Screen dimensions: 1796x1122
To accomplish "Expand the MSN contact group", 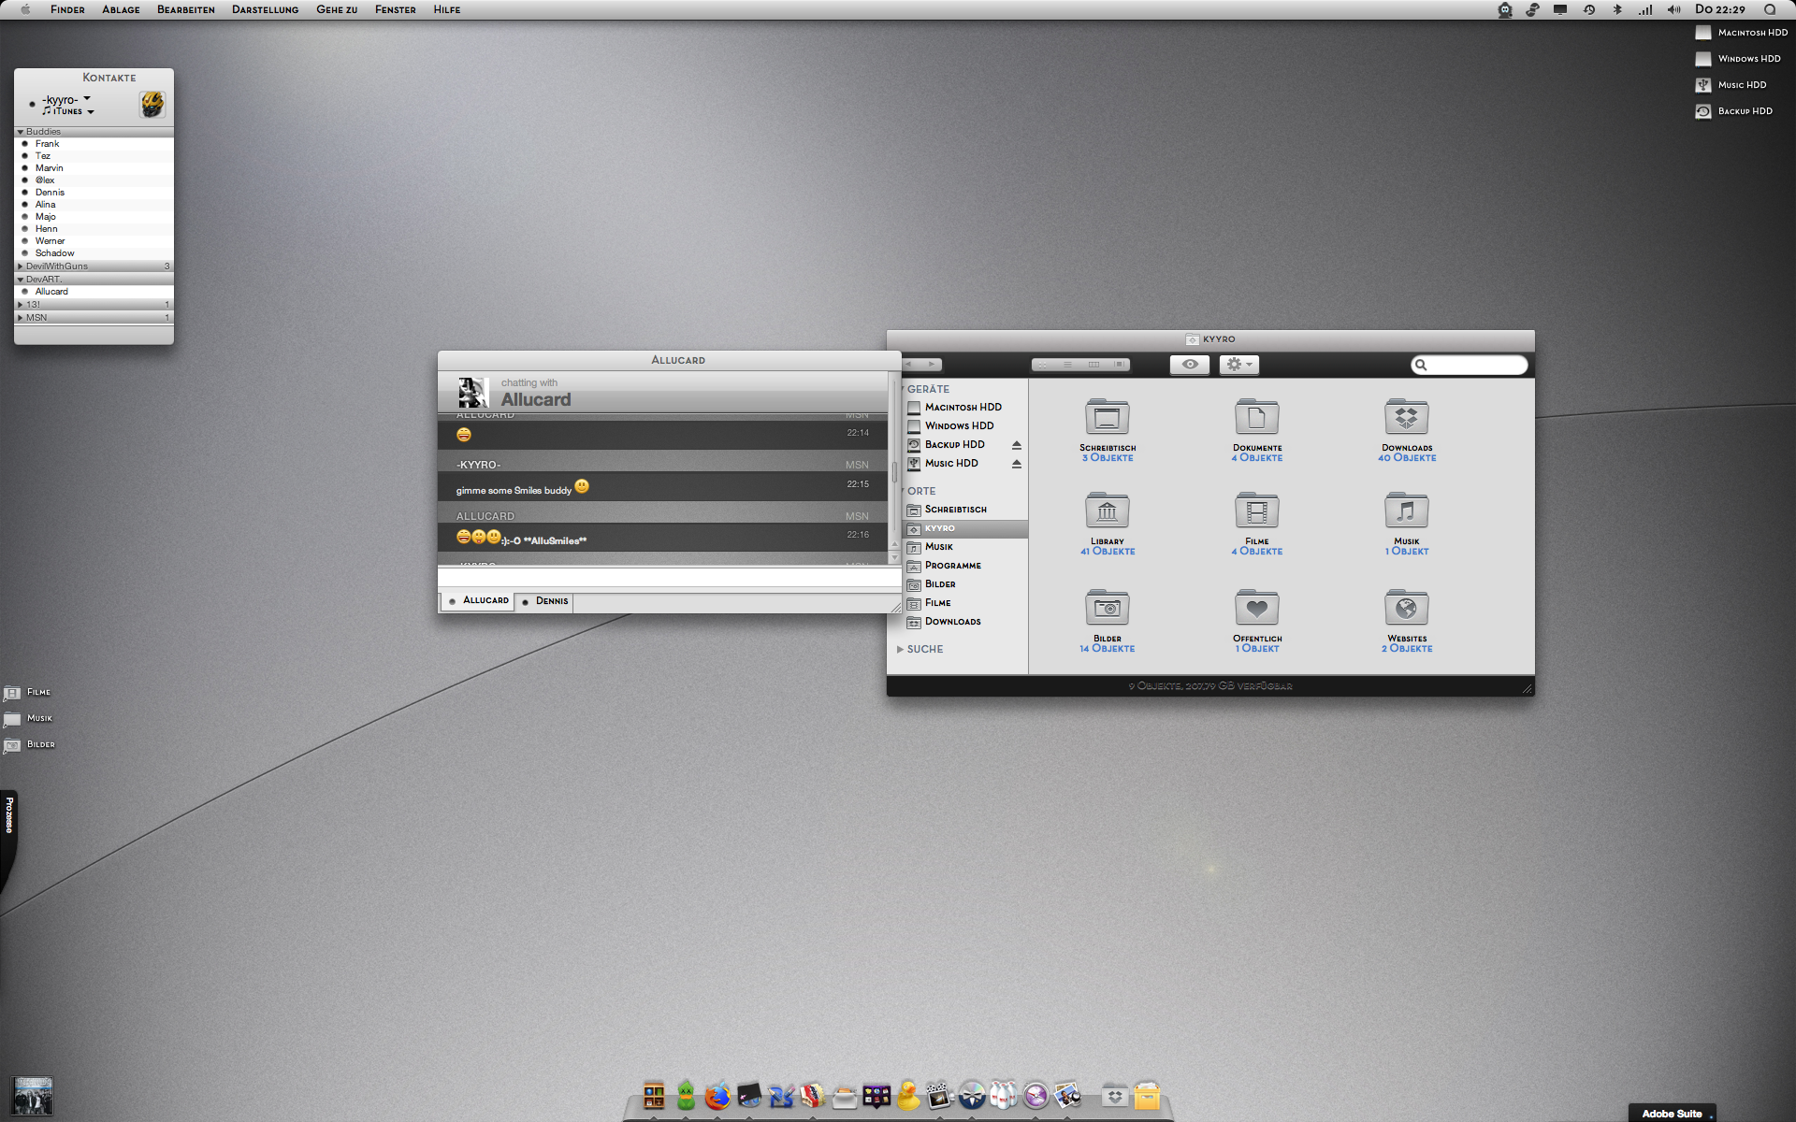I will pyautogui.click(x=20, y=318).
